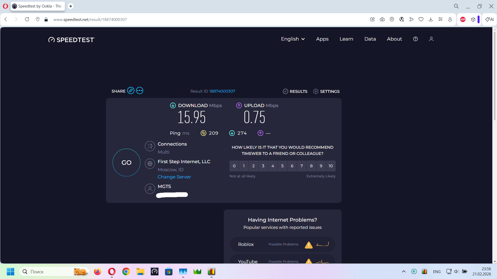Image resolution: width=497 pixels, height=279 pixels.
Task: Click the padlock security icon
Action: 46,19
